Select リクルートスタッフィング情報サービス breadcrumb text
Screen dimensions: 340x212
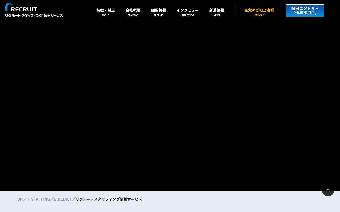coord(109,199)
